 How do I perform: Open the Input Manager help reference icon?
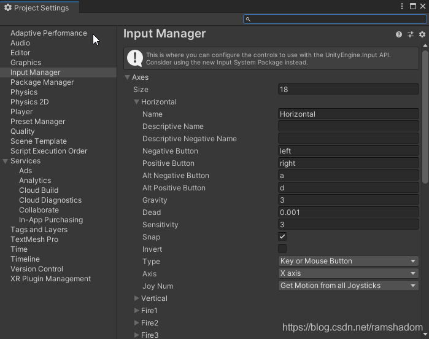(399, 35)
